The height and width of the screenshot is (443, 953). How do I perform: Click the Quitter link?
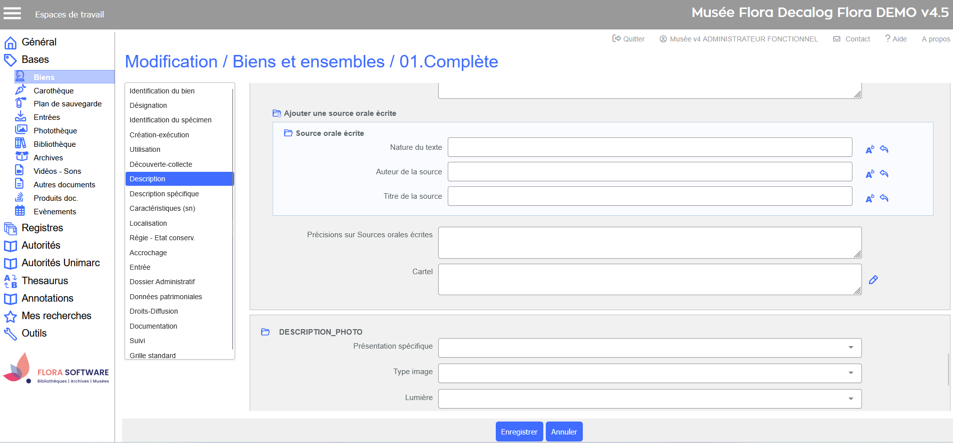[x=629, y=39]
